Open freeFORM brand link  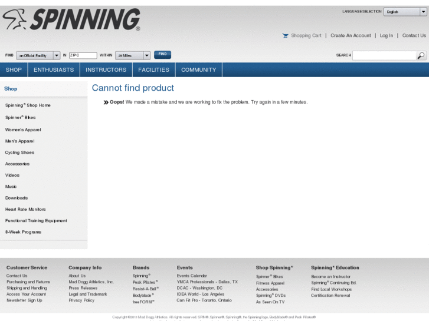[143, 302]
